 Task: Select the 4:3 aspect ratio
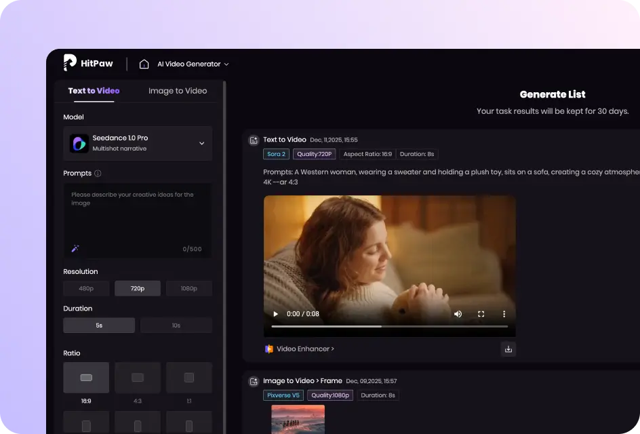click(138, 378)
